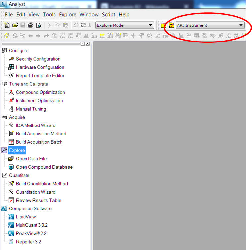Open the Script menu

click(x=109, y=15)
